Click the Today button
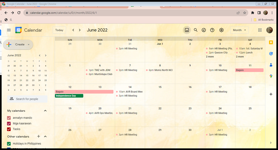The height and width of the screenshot is (150, 278). tap(59, 30)
